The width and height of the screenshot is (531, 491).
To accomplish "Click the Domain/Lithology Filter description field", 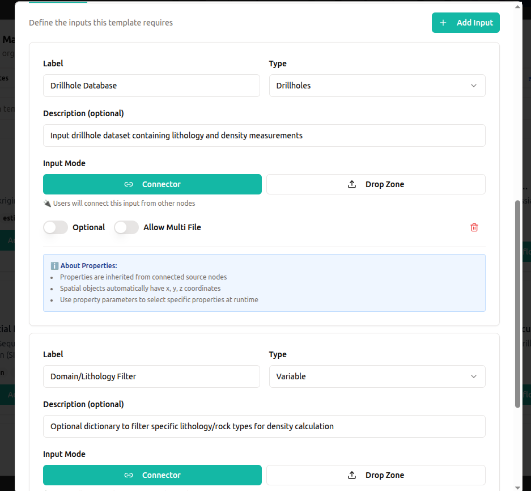I will click(x=264, y=426).
